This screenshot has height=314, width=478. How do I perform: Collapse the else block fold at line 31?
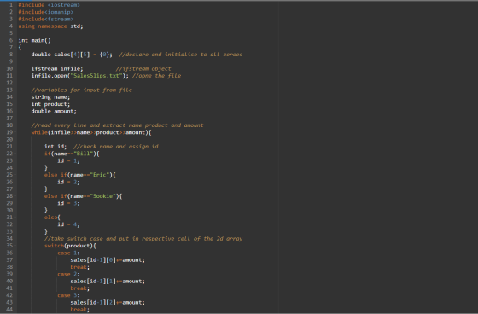15,218
